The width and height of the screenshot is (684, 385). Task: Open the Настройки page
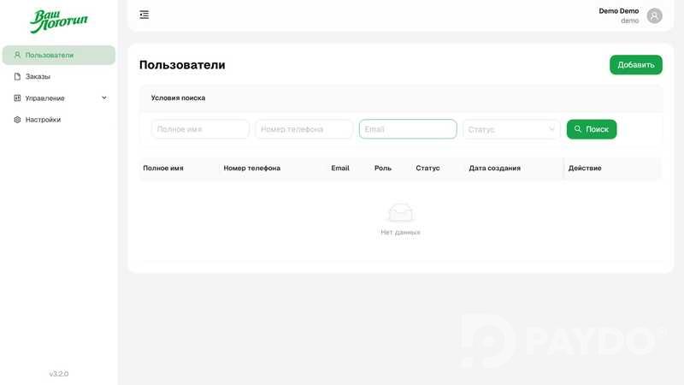[59, 120]
